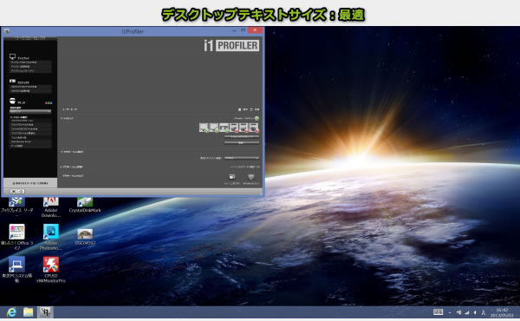Viewport: 520px width, 321px height.
Task: Select the first workflow item under projector
Action: (30, 87)
